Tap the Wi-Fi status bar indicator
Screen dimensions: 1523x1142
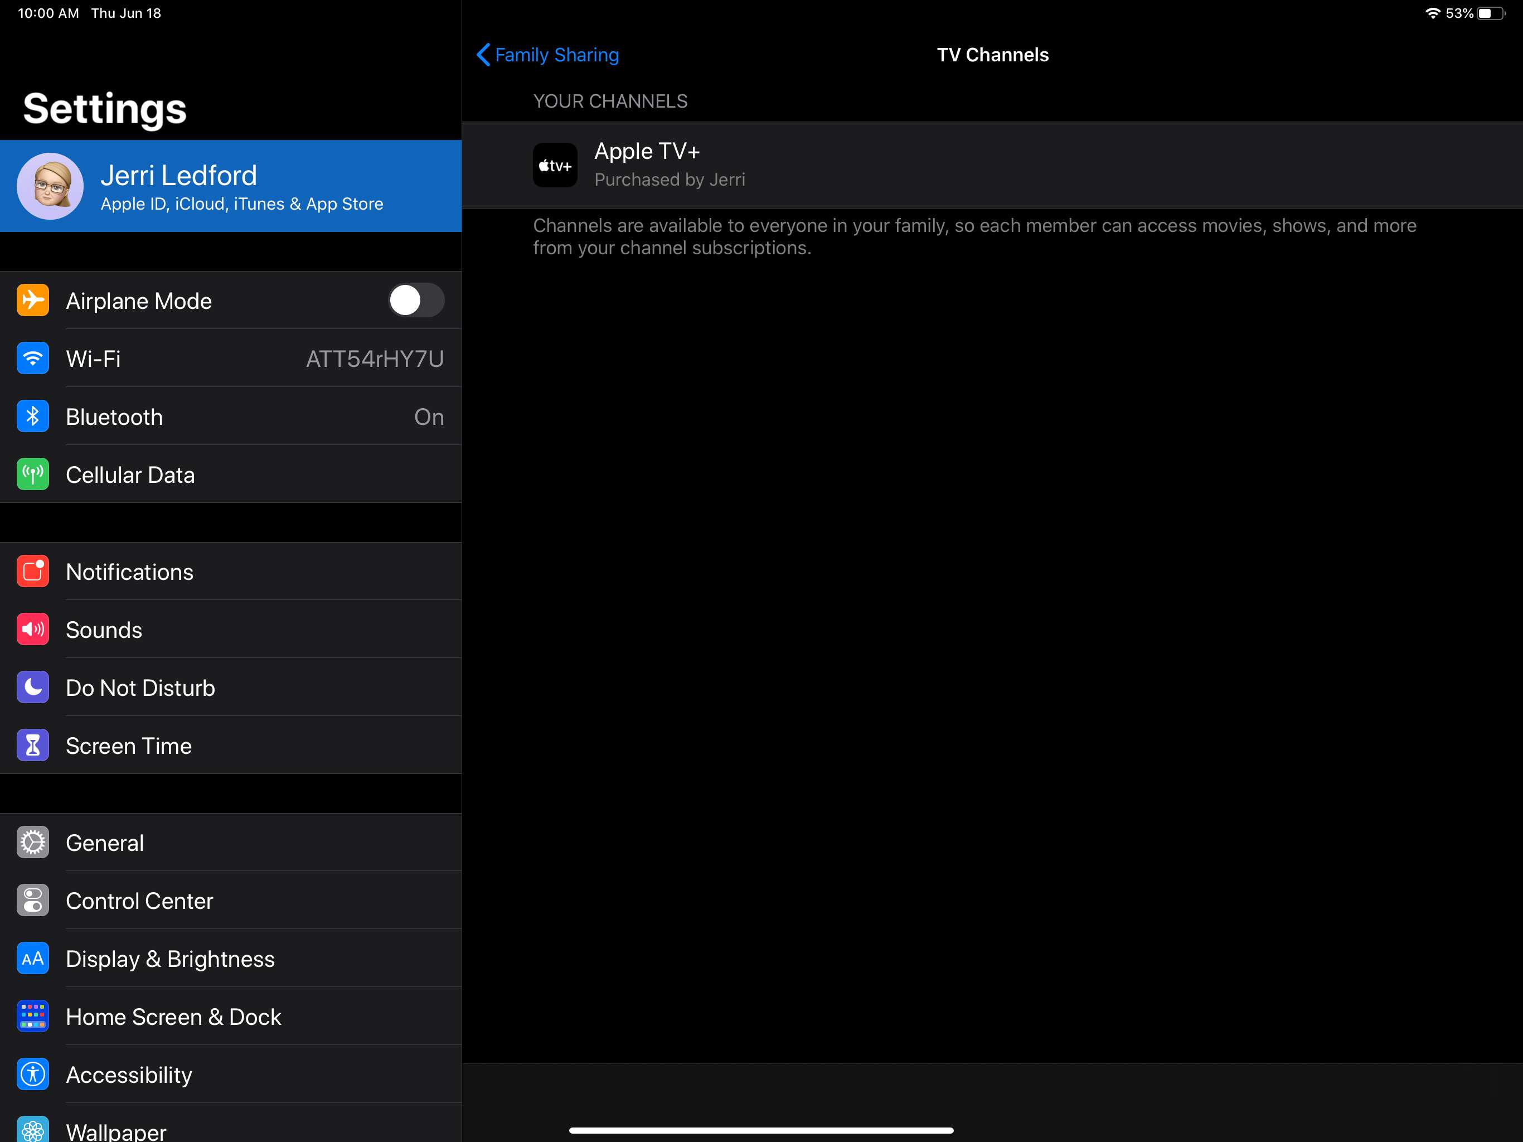(x=1433, y=13)
